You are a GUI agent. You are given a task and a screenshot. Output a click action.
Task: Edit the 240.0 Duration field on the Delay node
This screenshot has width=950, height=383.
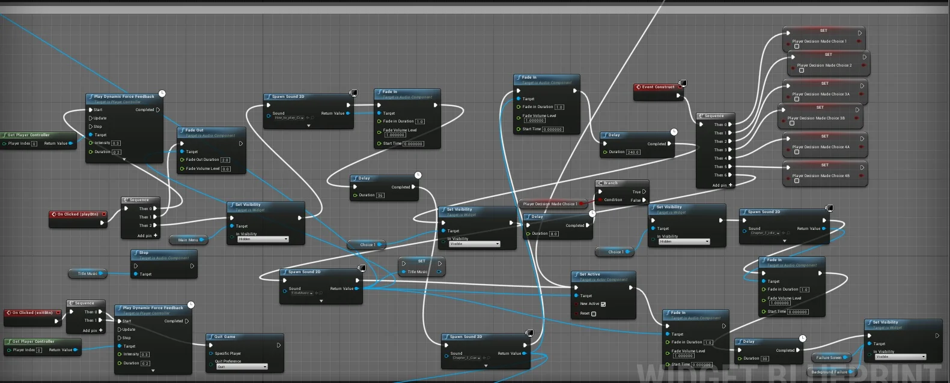[x=633, y=152]
